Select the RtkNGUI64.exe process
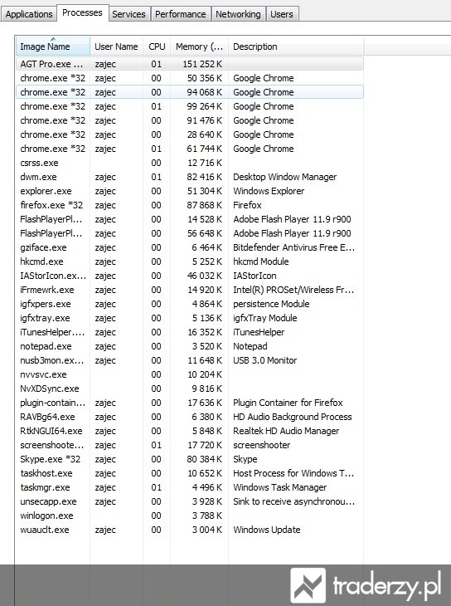This screenshot has height=606, width=451. pyautogui.click(x=190, y=431)
